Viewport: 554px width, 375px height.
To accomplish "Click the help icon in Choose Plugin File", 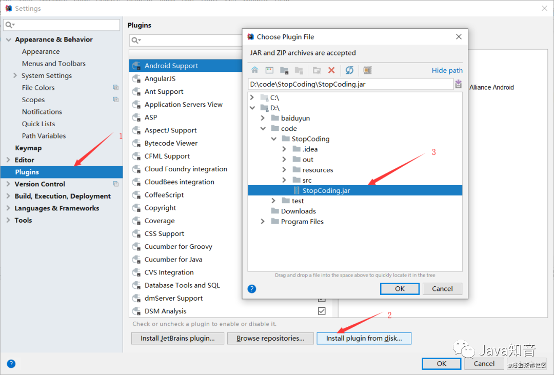I will 251,289.
